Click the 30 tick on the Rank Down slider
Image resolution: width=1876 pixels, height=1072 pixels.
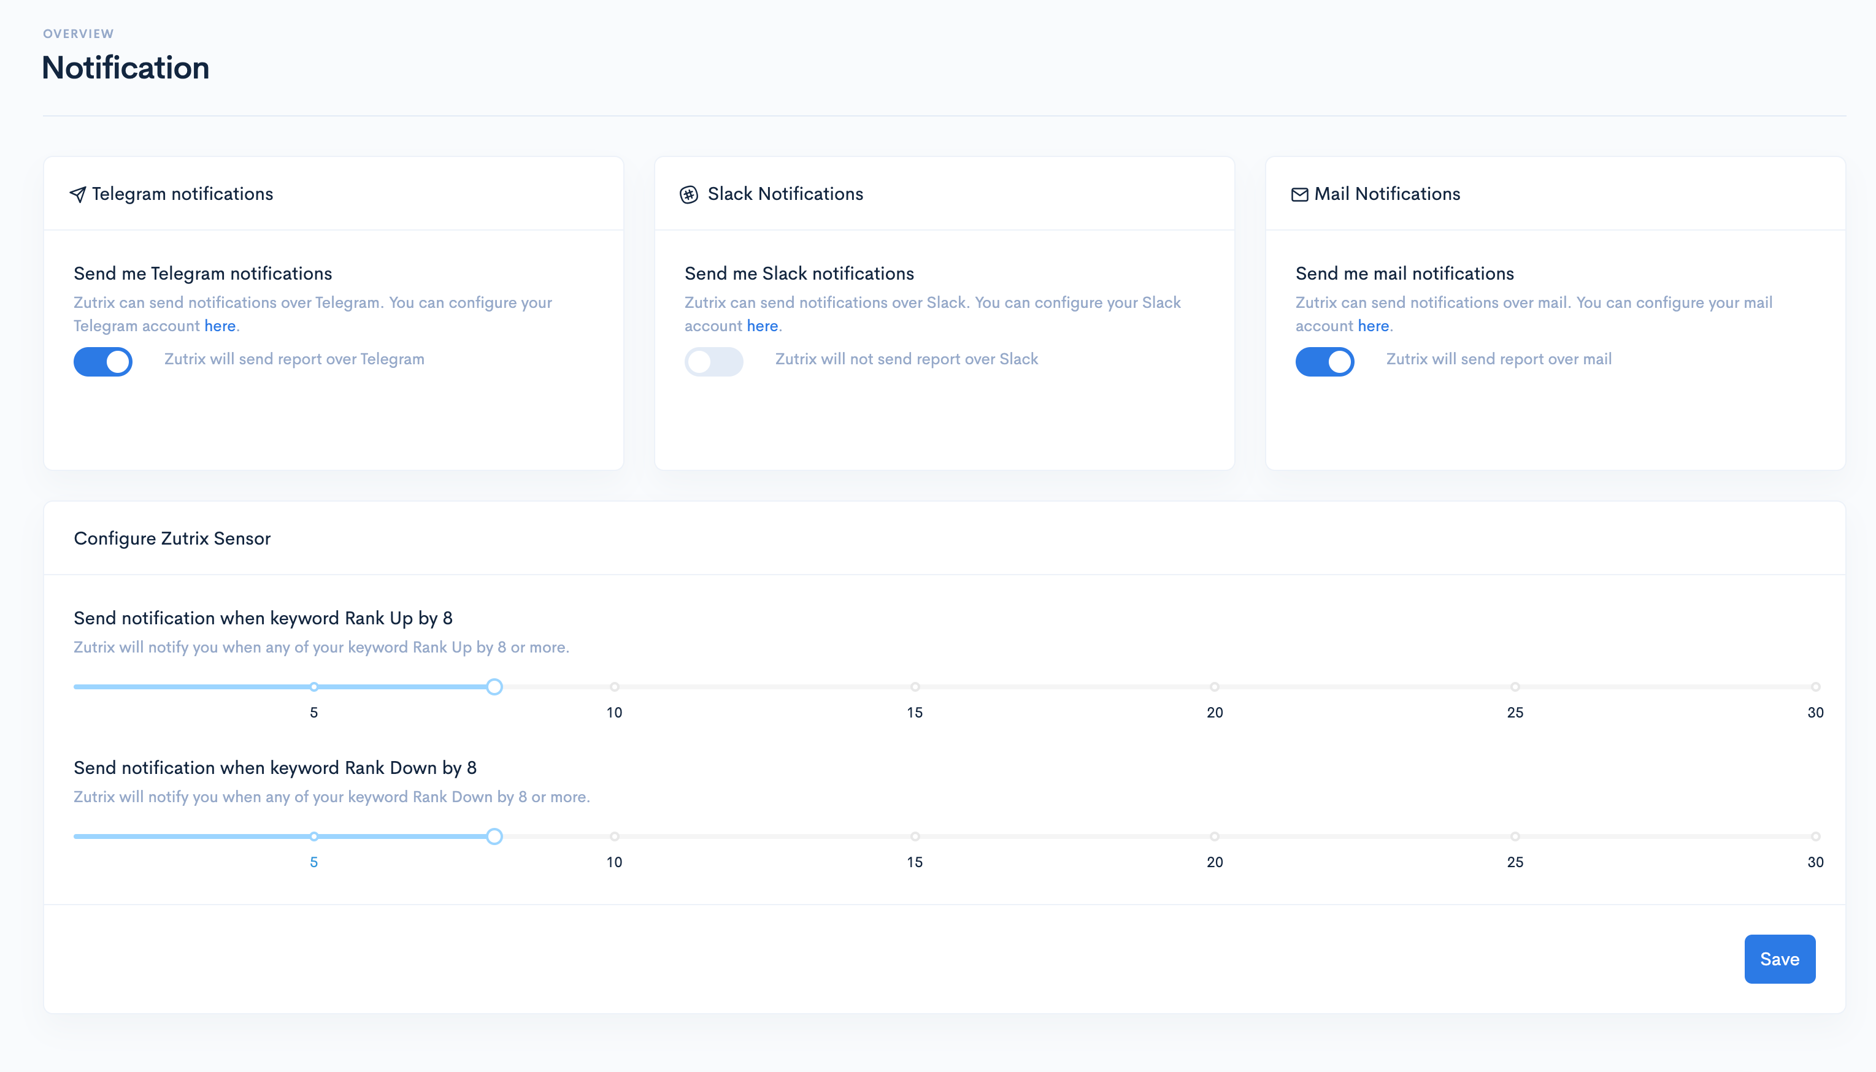1815,837
